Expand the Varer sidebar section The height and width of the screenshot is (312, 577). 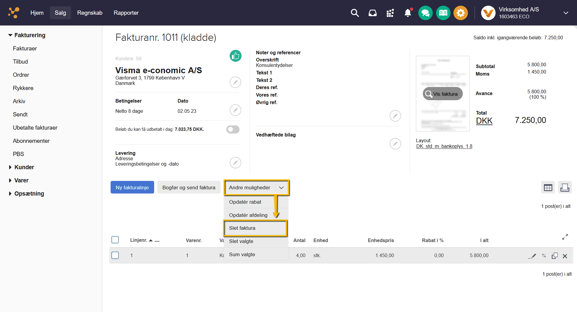click(19, 180)
